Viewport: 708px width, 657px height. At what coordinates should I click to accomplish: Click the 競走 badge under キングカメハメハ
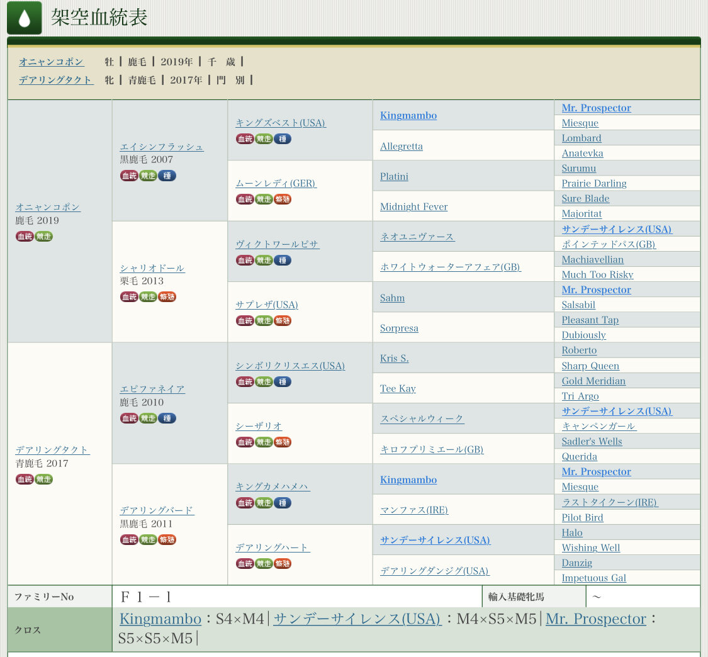pyautogui.click(x=264, y=502)
